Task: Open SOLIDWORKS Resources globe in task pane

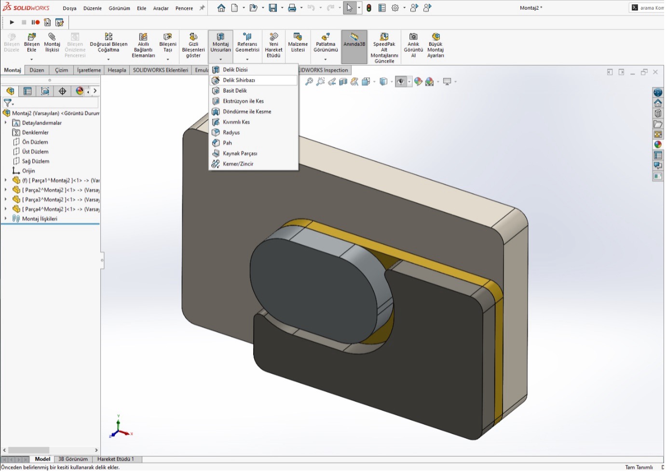Action: coord(658,92)
